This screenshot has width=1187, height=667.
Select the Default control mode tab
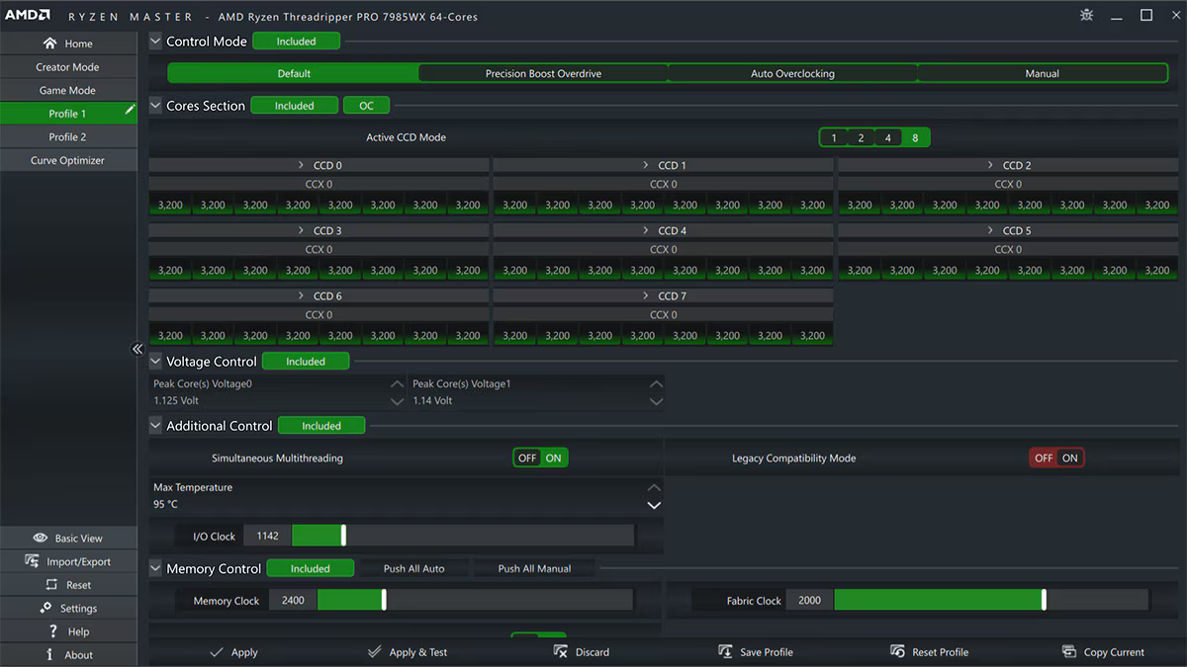[294, 73]
